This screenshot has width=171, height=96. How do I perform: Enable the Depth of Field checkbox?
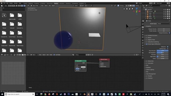coord(147,40)
